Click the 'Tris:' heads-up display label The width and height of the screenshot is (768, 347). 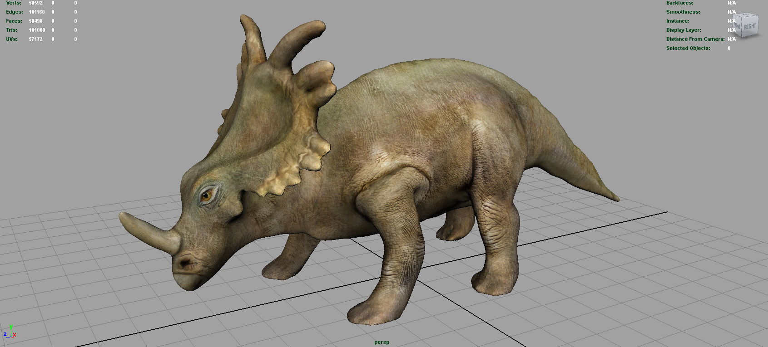[12, 30]
